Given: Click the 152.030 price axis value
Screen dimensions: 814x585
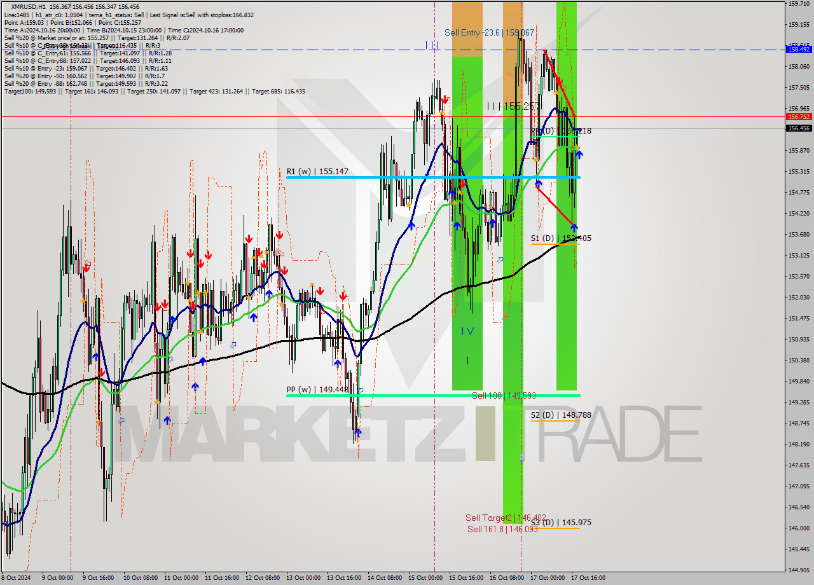Looking at the screenshot, I should [x=799, y=298].
